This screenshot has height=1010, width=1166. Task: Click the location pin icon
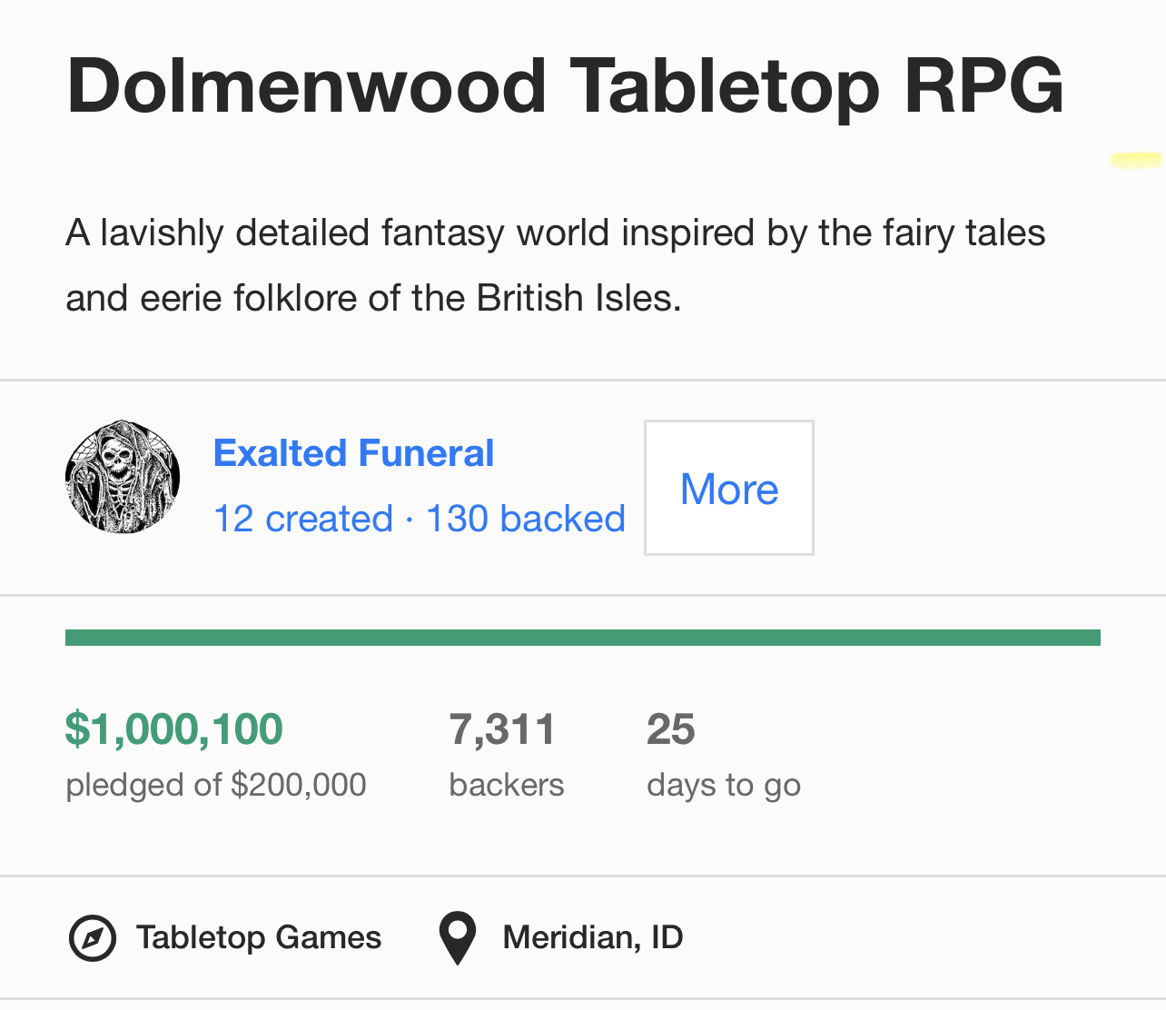[458, 938]
